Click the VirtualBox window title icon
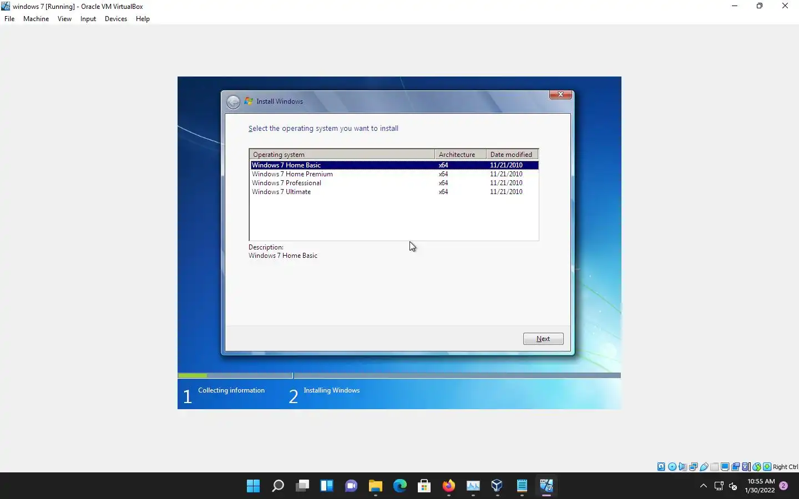 click(x=6, y=6)
